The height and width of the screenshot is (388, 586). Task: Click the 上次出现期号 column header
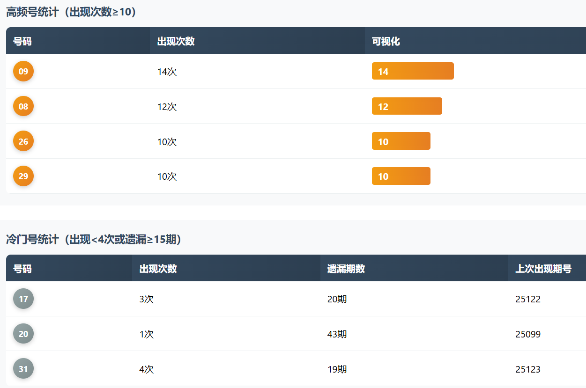click(543, 269)
